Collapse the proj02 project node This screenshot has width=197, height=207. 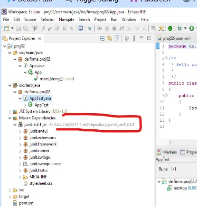[5, 46]
